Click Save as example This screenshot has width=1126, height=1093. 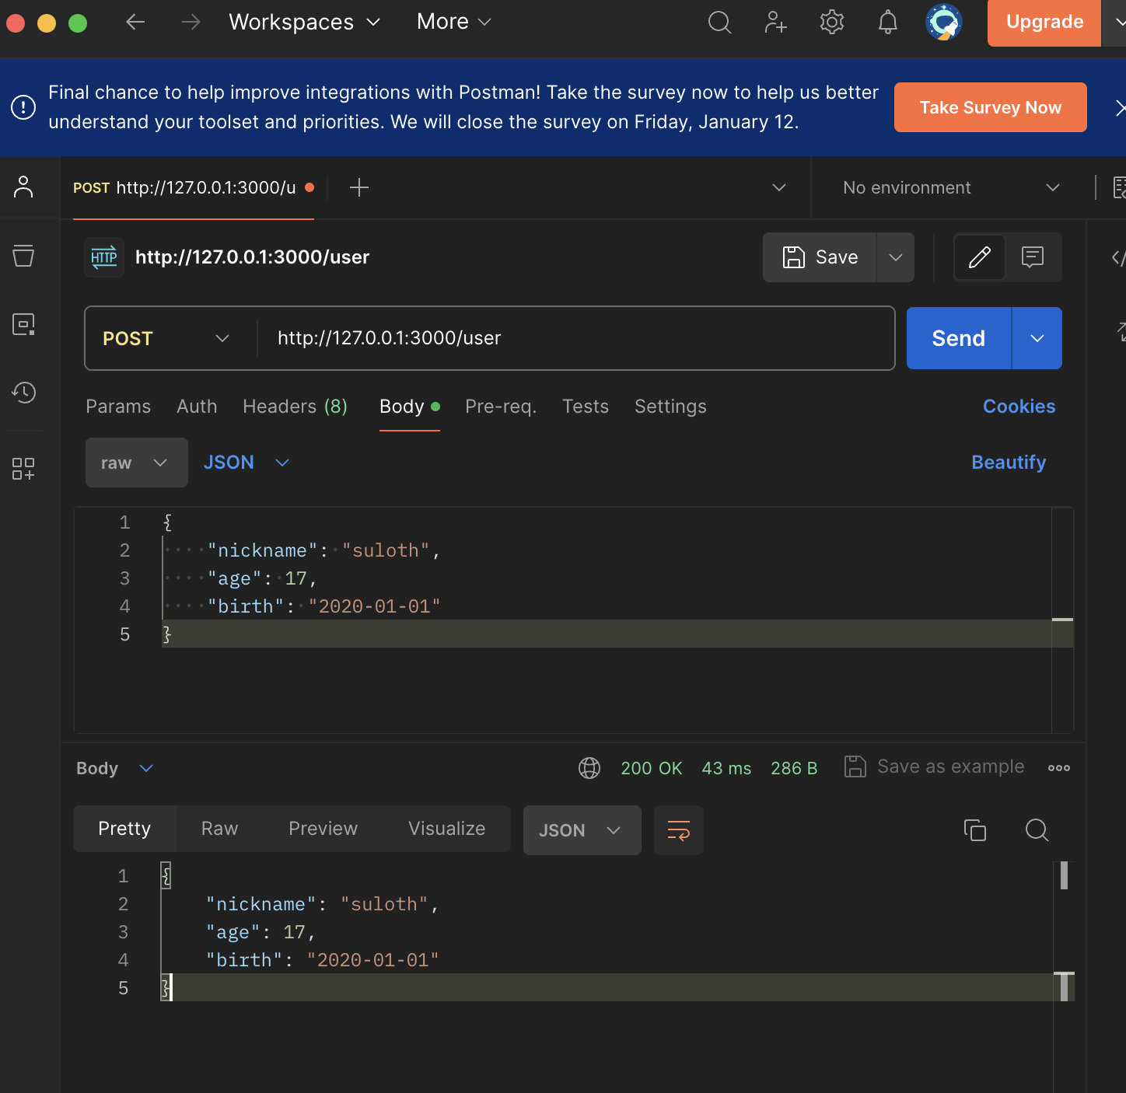(x=935, y=766)
